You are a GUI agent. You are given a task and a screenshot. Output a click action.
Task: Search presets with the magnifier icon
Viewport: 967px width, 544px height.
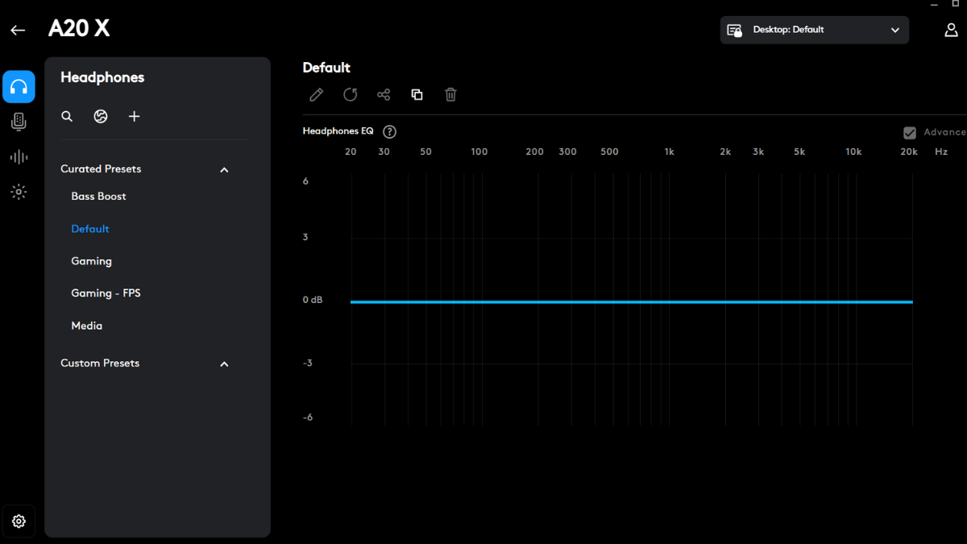tap(67, 117)
